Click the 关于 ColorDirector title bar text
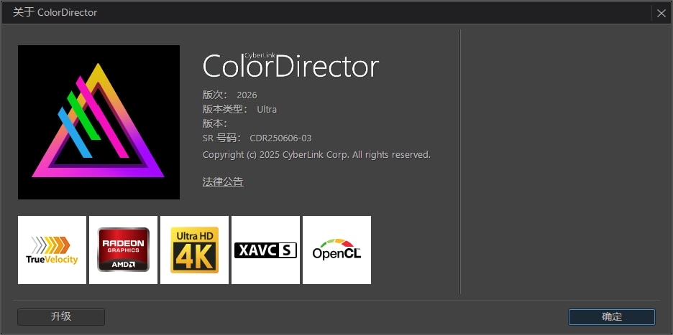 point(55,12)
